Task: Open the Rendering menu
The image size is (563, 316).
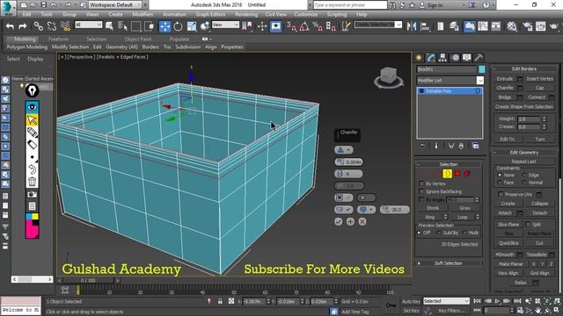Action: [246, 14]
